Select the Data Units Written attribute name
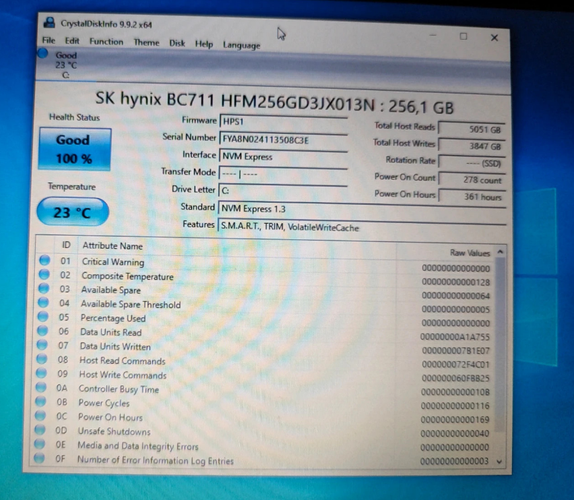The width and height of the screenshot is (574, 500). coord(115,346)
